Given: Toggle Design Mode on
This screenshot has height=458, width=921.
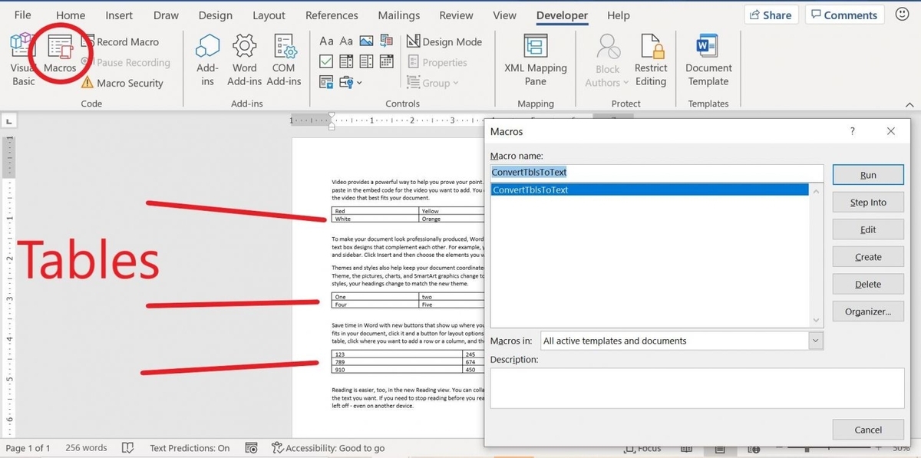Looking at the screenshot, I should (444, 41).
